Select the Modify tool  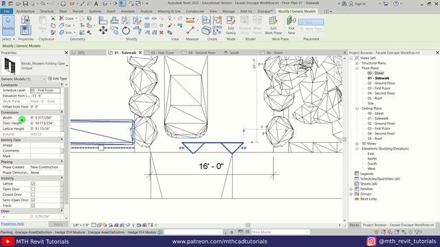pos(8,25)
